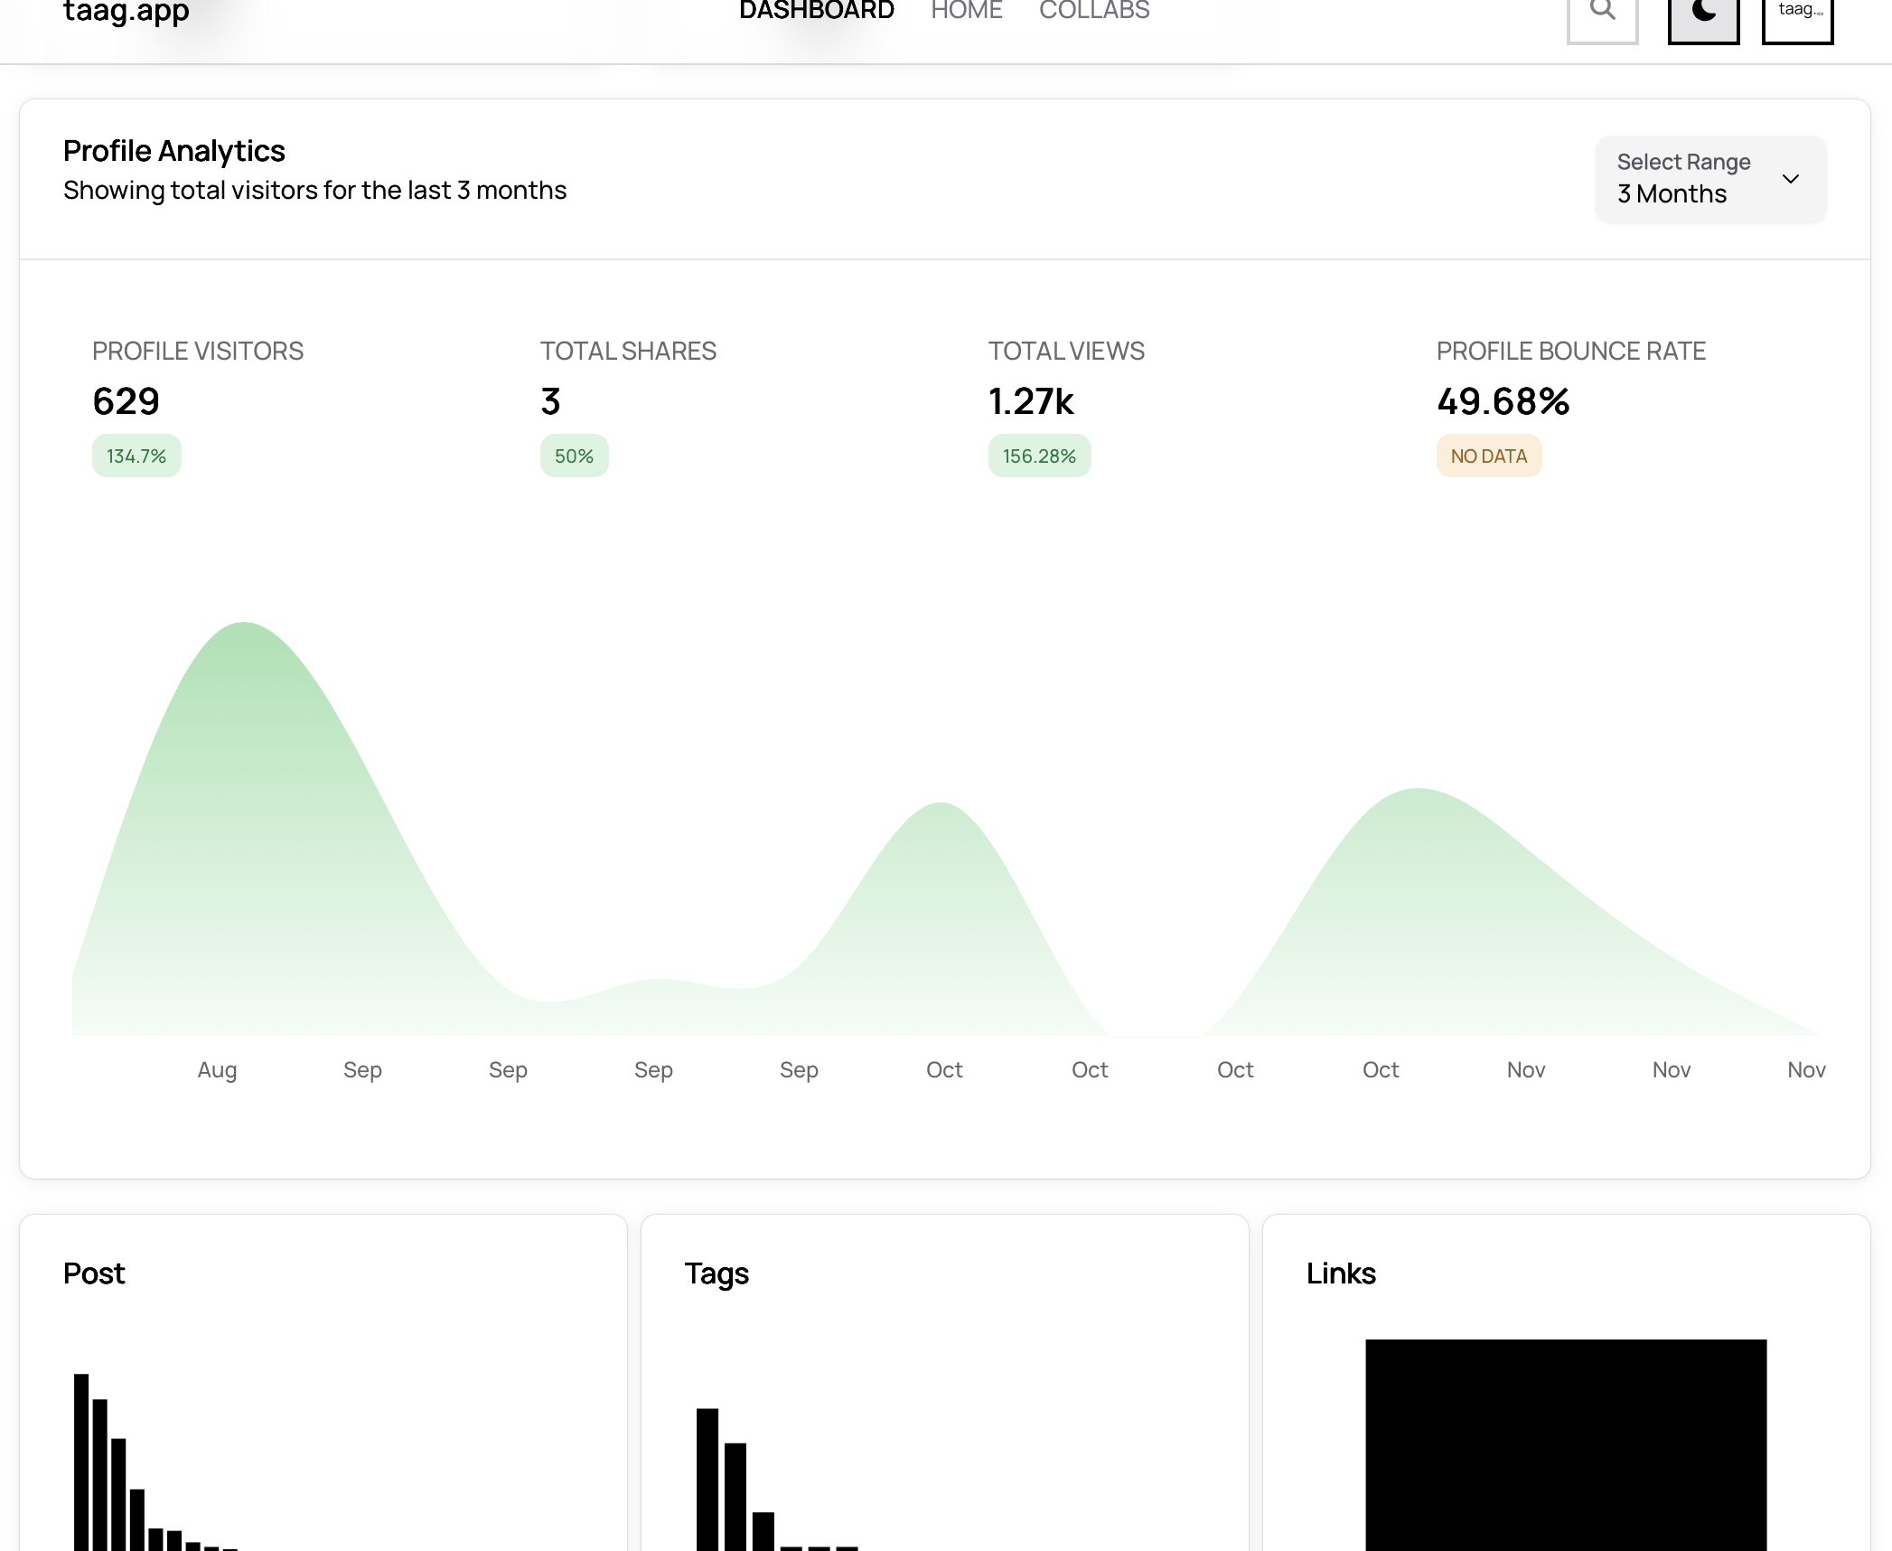Viewport: 1892px width, 1551px height.
Task: Click the chevron on Select Range
Action: point(1792,179)
